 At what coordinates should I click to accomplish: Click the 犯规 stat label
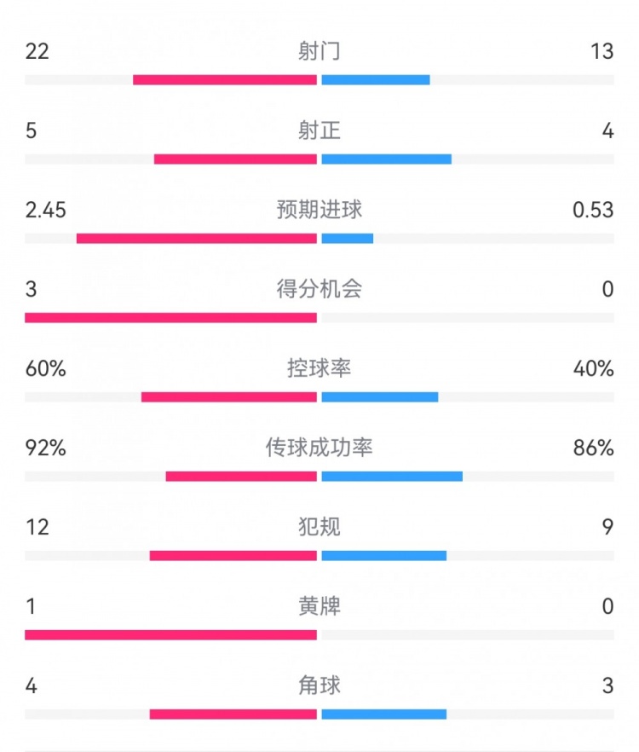319,527
